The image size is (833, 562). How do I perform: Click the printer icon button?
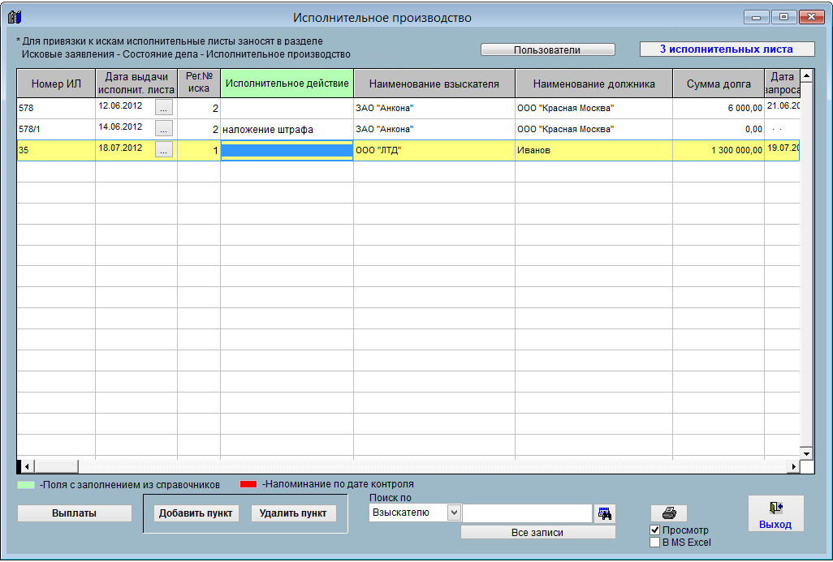pos(669,513)
